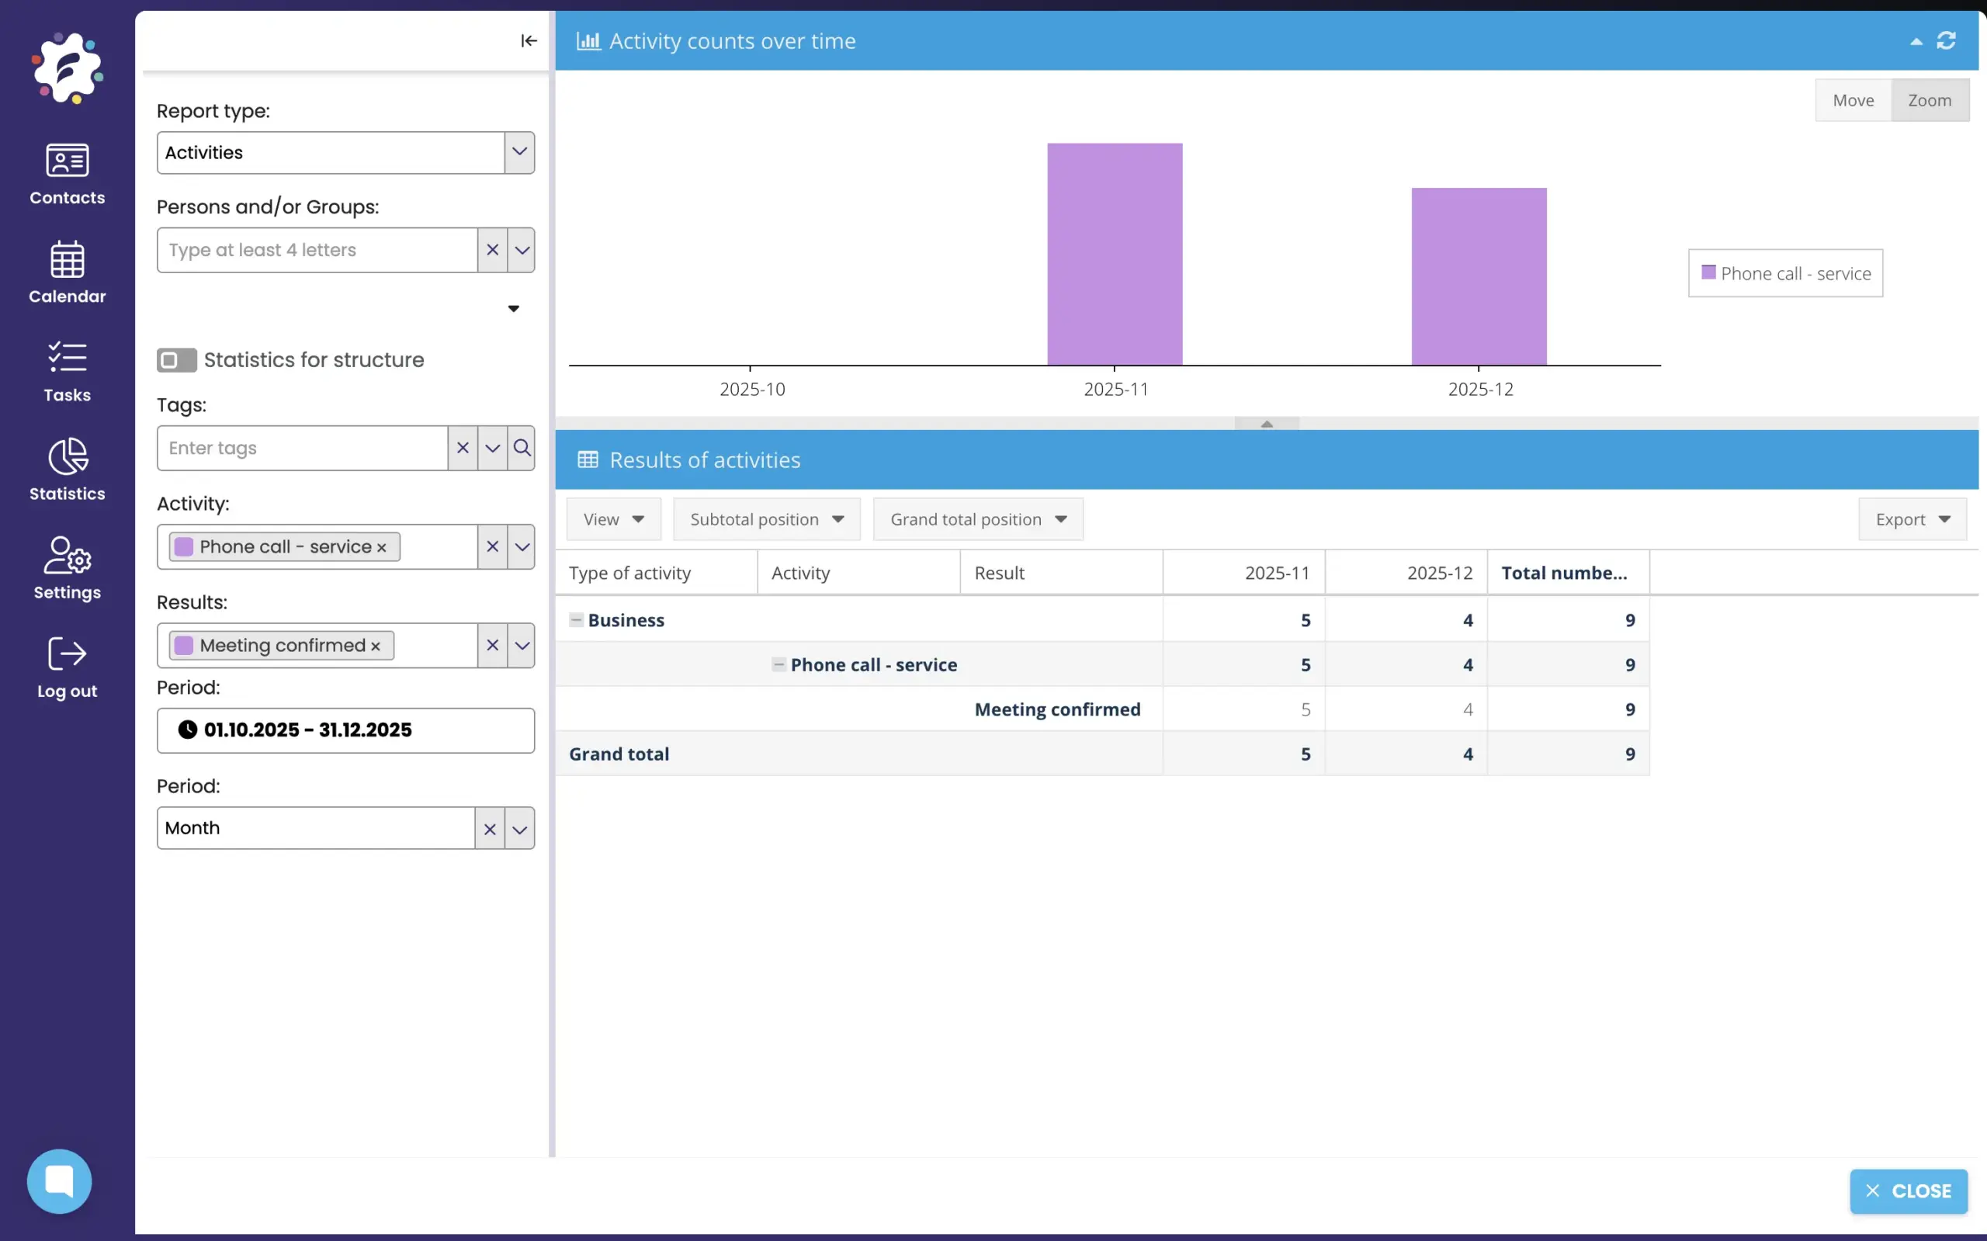Open the Export menu
This screenshot has height=1241, width=1987.
click(1911, 518)
